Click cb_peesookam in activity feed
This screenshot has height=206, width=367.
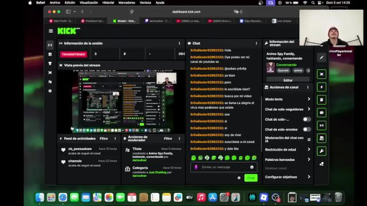pos(80,149)
